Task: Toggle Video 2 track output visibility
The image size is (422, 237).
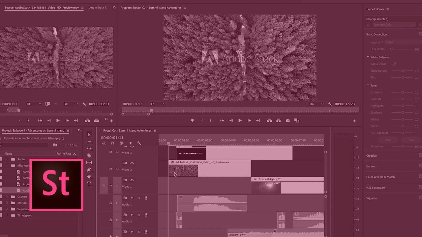Action: coord(132,164)
